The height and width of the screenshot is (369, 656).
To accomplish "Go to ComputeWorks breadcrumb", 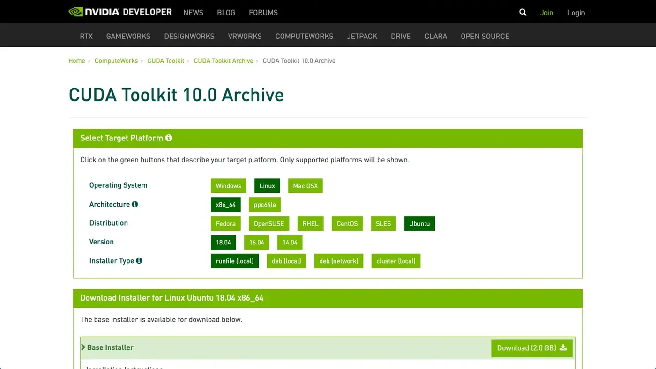I will point(116,61).
